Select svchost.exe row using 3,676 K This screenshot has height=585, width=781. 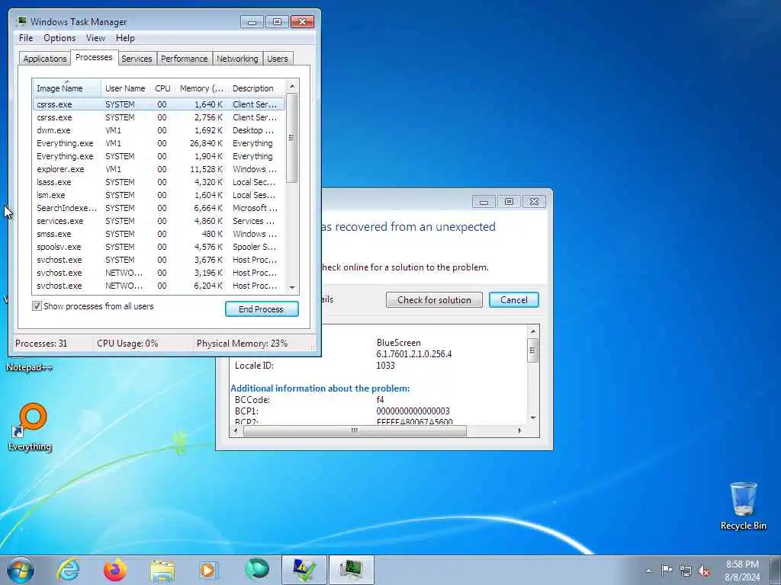(159, 260)
